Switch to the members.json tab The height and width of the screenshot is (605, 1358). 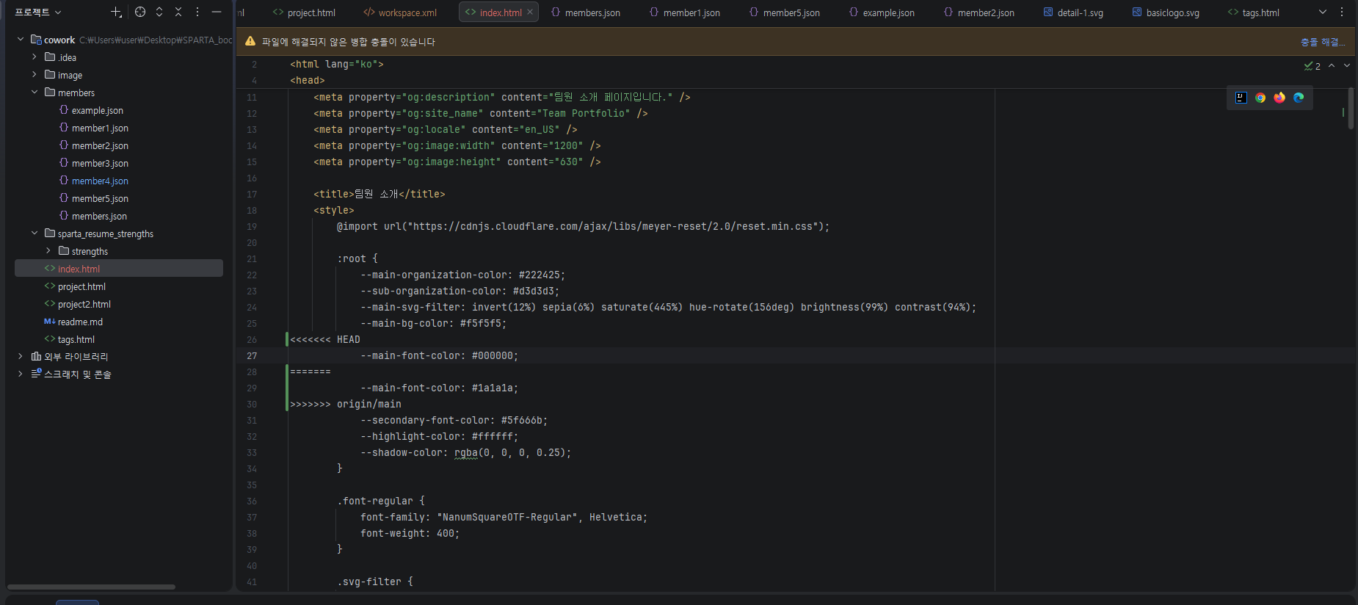coord(586,12)
